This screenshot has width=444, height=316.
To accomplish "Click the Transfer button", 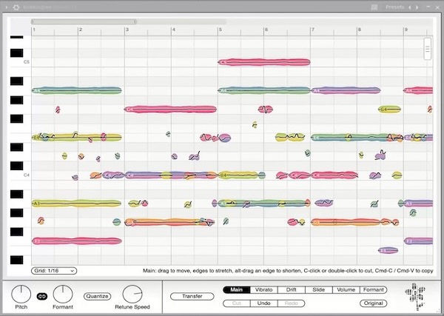I will pyautogui.click(x=192, y=296).
